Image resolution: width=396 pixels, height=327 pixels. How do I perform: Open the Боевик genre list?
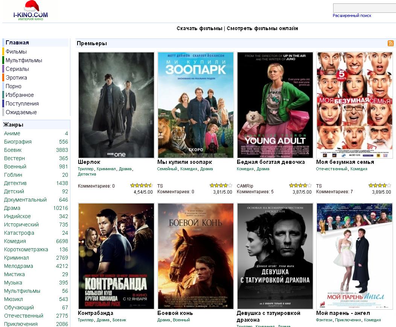point(13,150)
